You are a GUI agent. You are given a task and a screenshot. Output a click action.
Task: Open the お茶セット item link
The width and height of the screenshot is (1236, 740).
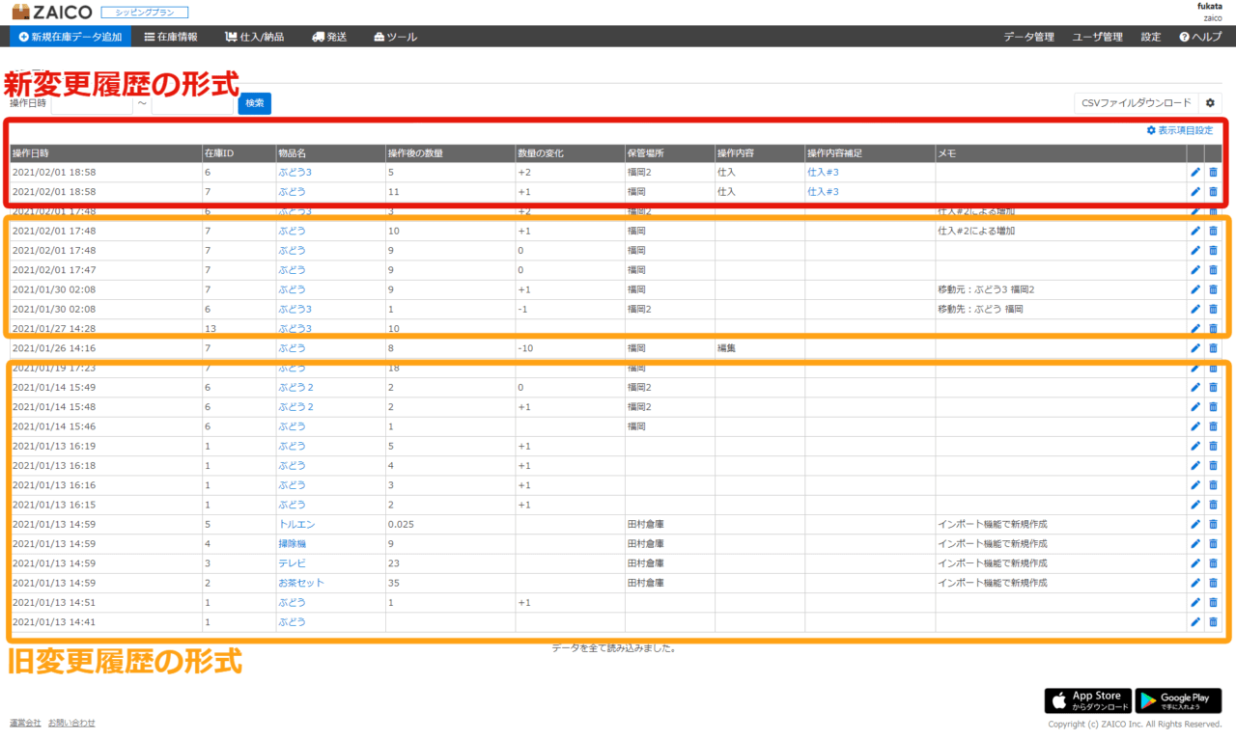tap(301, 583)
